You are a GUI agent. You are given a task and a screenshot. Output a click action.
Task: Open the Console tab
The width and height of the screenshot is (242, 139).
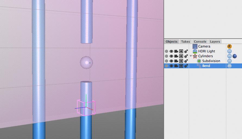click(x=200, y=42)
